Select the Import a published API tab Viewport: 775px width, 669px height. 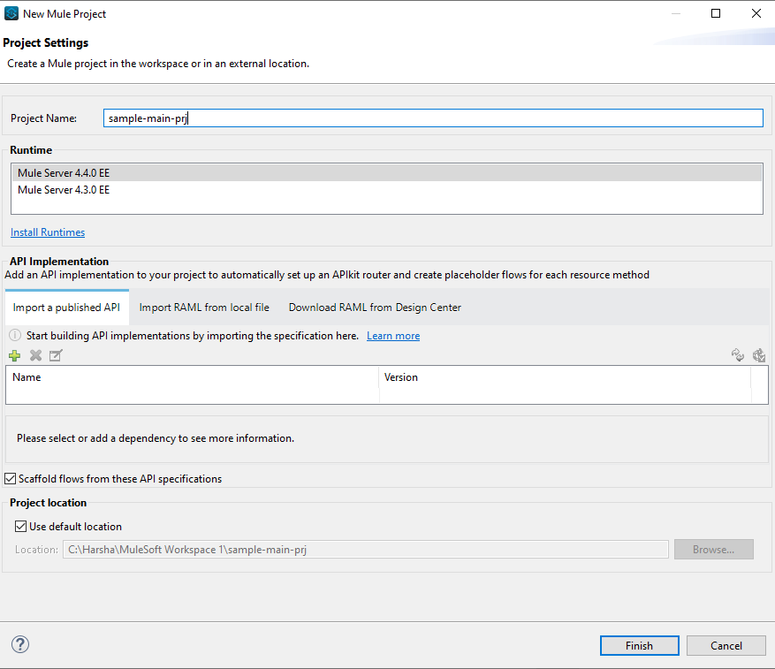pos(66,307)
